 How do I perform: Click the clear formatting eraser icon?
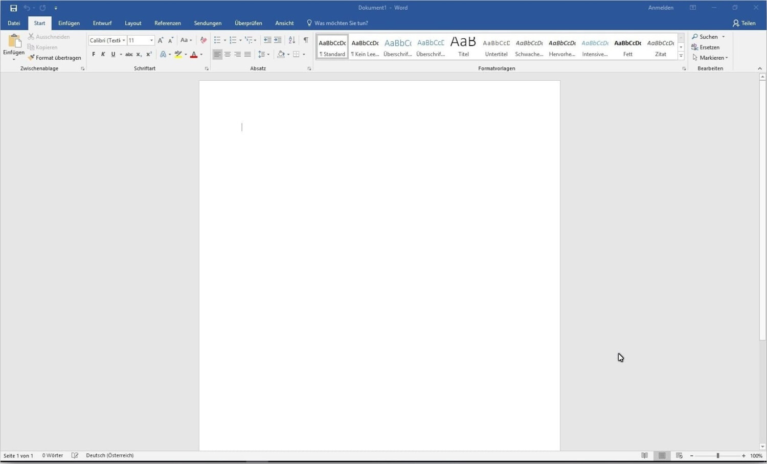pos(204,40)
